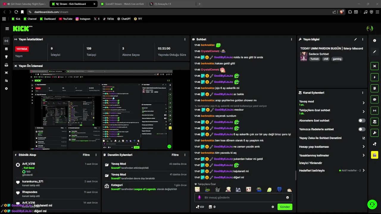Open three-dot menu of Denetim Eylemleri panel

185,155
